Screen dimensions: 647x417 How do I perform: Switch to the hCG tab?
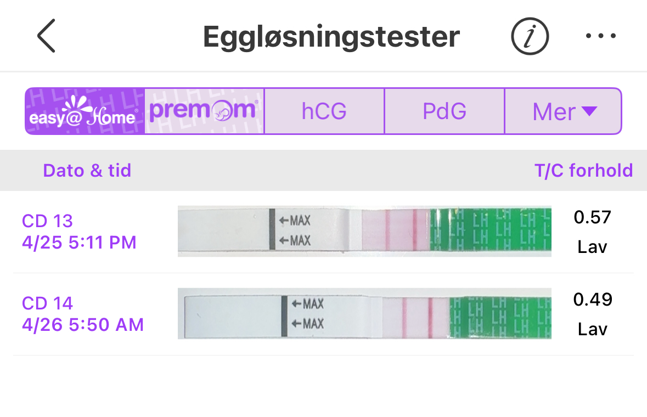[324, 111]
